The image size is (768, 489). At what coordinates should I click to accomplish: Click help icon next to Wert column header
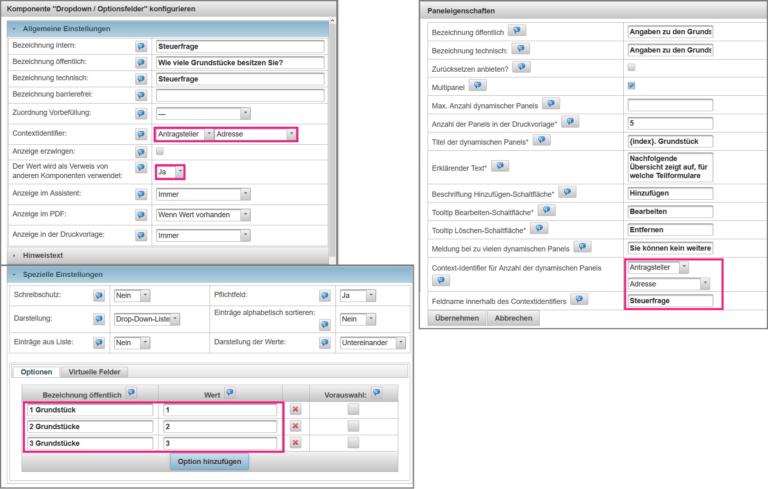pos(230,393)
